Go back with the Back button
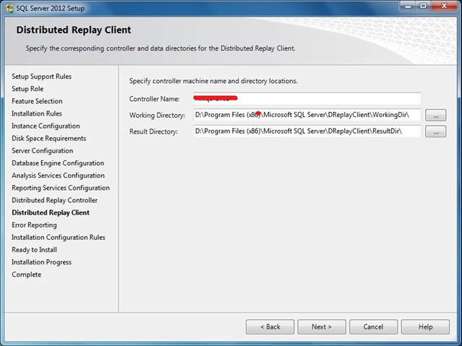This screenshot has width=462, height=346. (270, 327)
